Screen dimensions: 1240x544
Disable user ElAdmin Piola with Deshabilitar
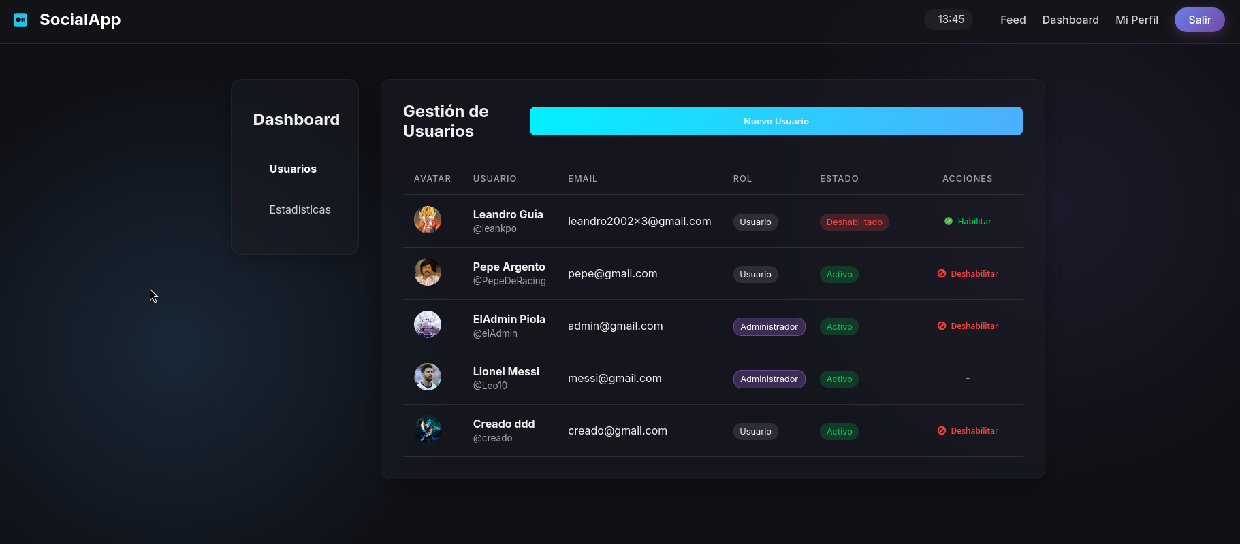point(968,326)
